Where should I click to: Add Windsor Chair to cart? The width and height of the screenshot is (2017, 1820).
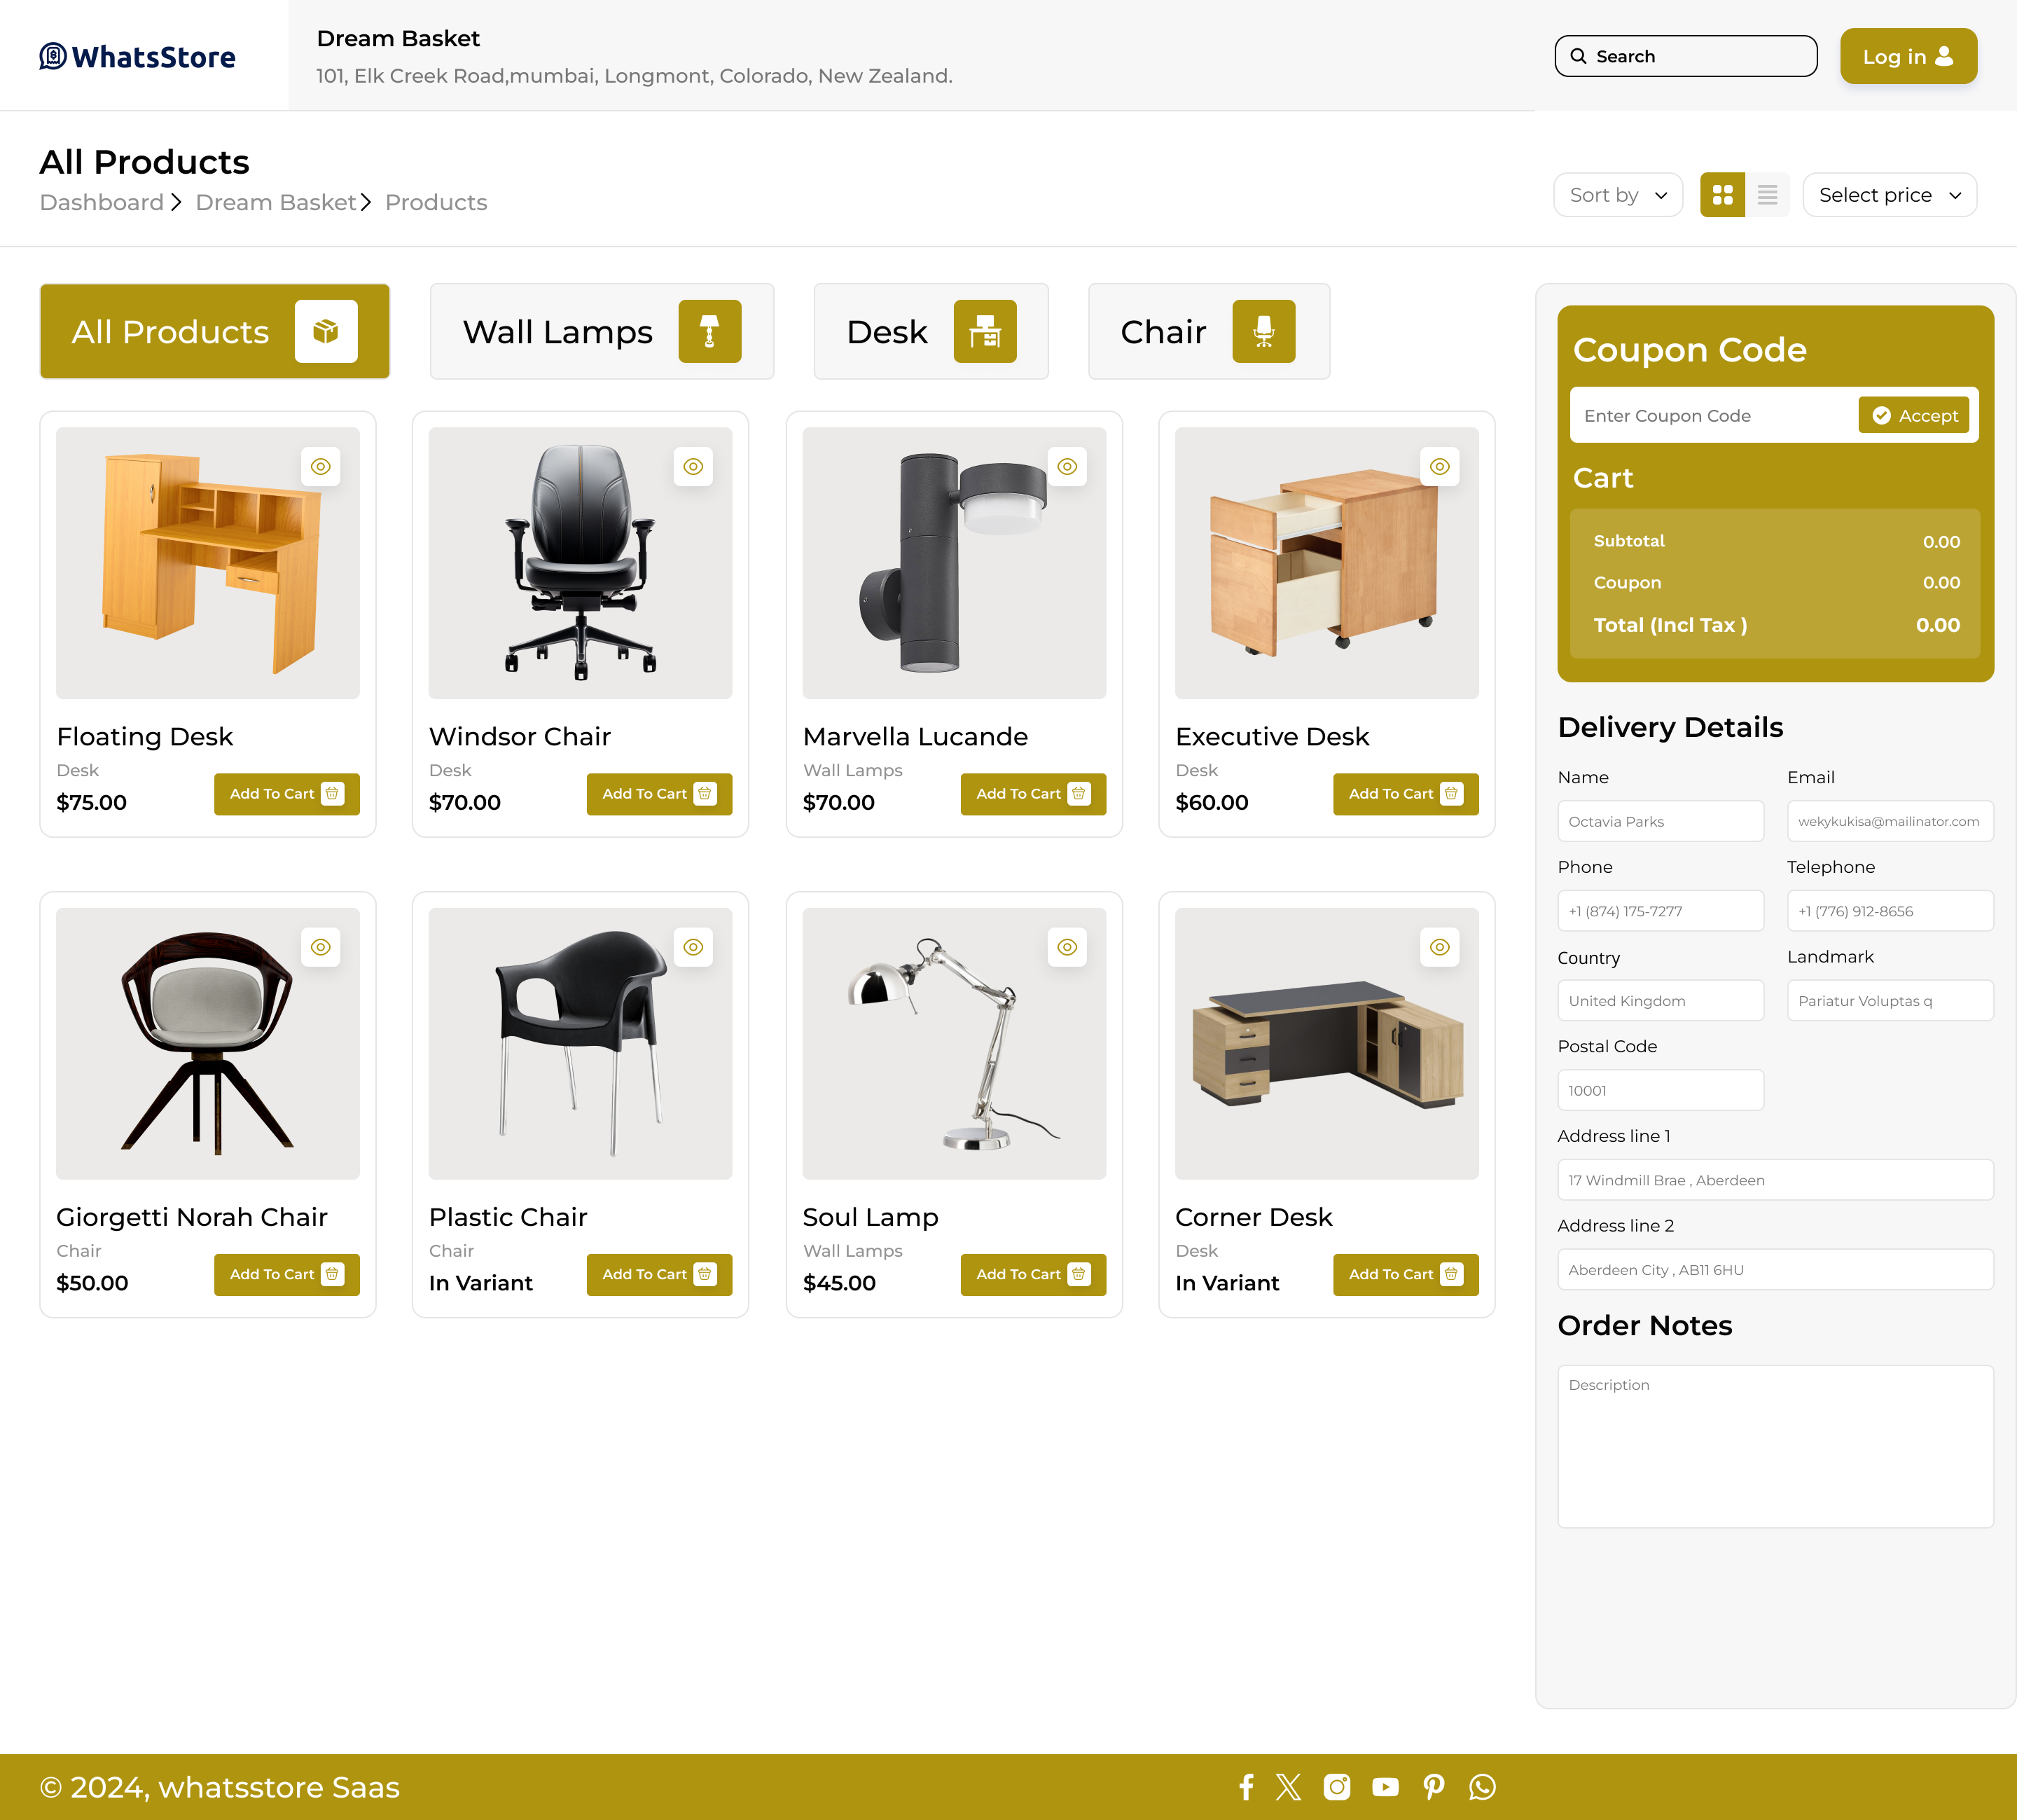[658, 794]
